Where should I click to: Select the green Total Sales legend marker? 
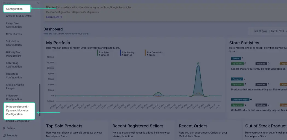click(x=97, y=53)
